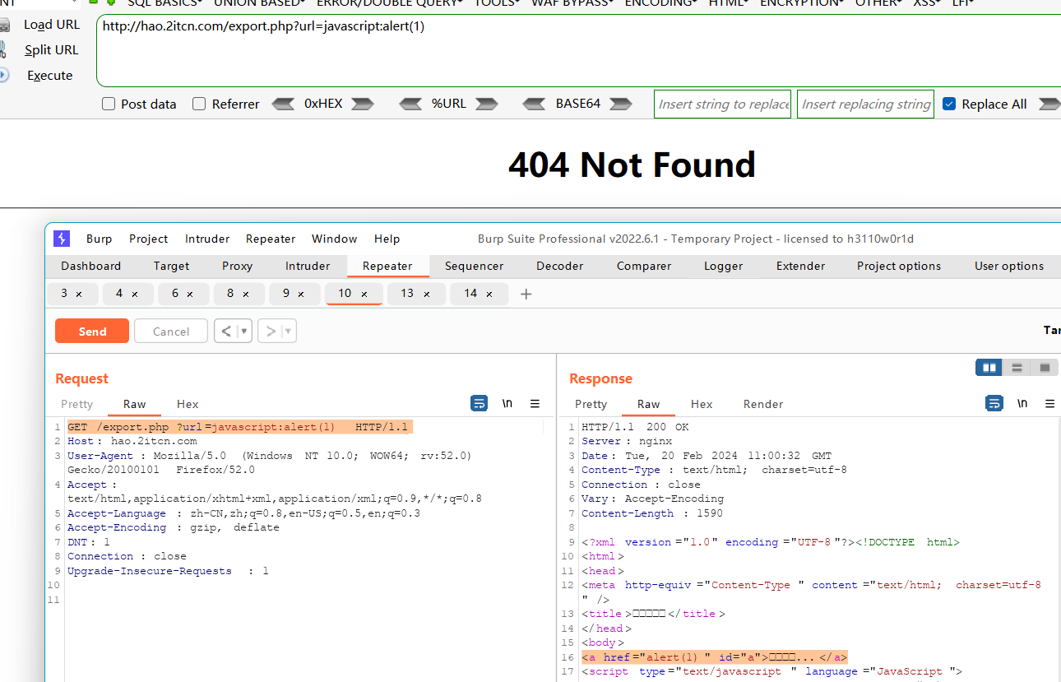Select Pretty view in Response panel
The height and width of the screenshot is (682, 1061).
tap(591, 404)
